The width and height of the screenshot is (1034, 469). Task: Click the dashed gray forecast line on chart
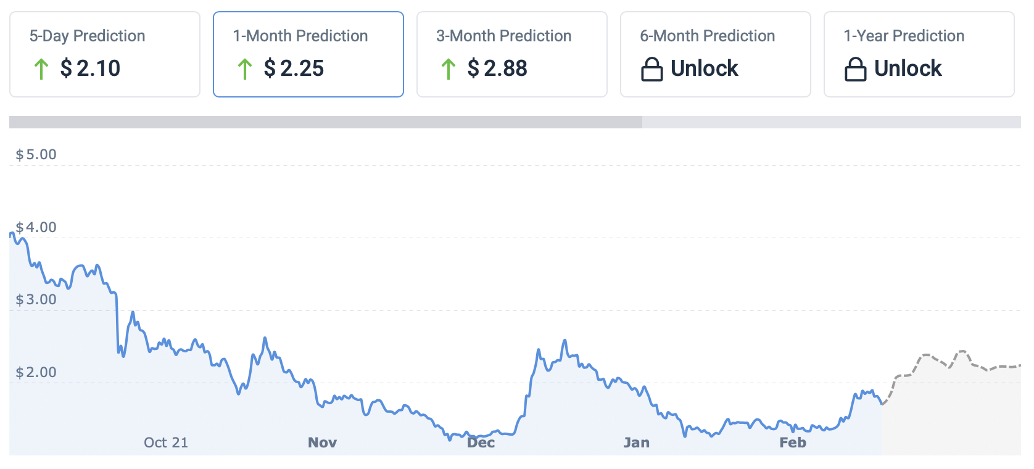[925, 355]
